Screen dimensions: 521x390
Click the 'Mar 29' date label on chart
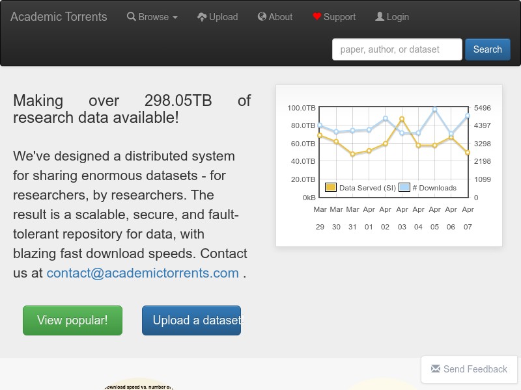320,218
